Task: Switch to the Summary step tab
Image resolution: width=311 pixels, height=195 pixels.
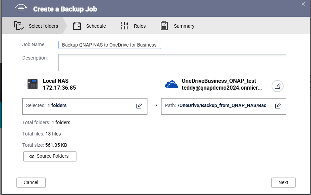Action: coord(184,26)
